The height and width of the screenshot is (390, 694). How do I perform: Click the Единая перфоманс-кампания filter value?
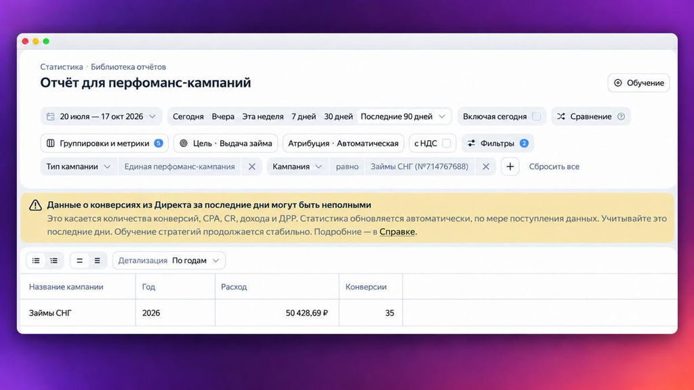[179, 167]
